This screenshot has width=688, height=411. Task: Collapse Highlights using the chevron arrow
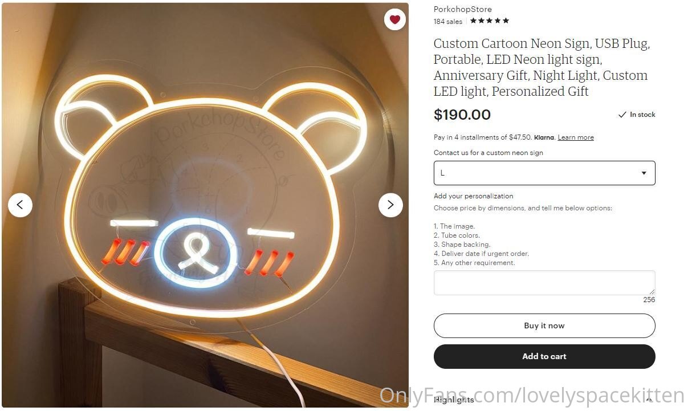[x=649, y=400]
